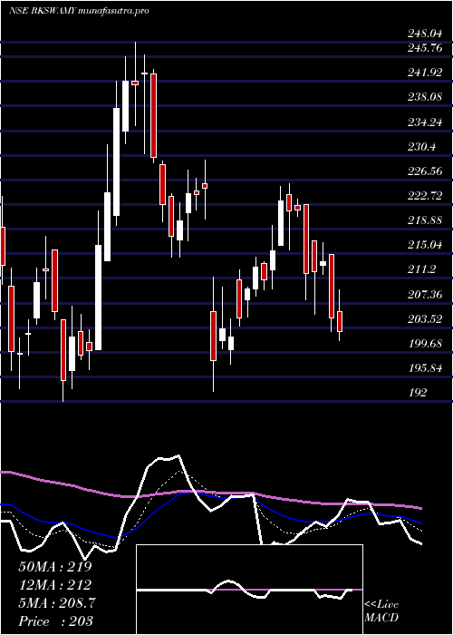The image size is (453, 635).
Task: Click the 12MA : 212 readout
Action: pos(54,585)
